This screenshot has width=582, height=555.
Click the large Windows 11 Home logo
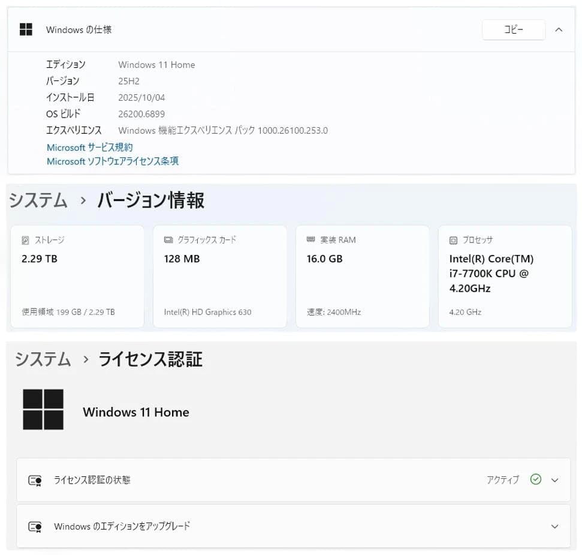click(x=43, y=410)
